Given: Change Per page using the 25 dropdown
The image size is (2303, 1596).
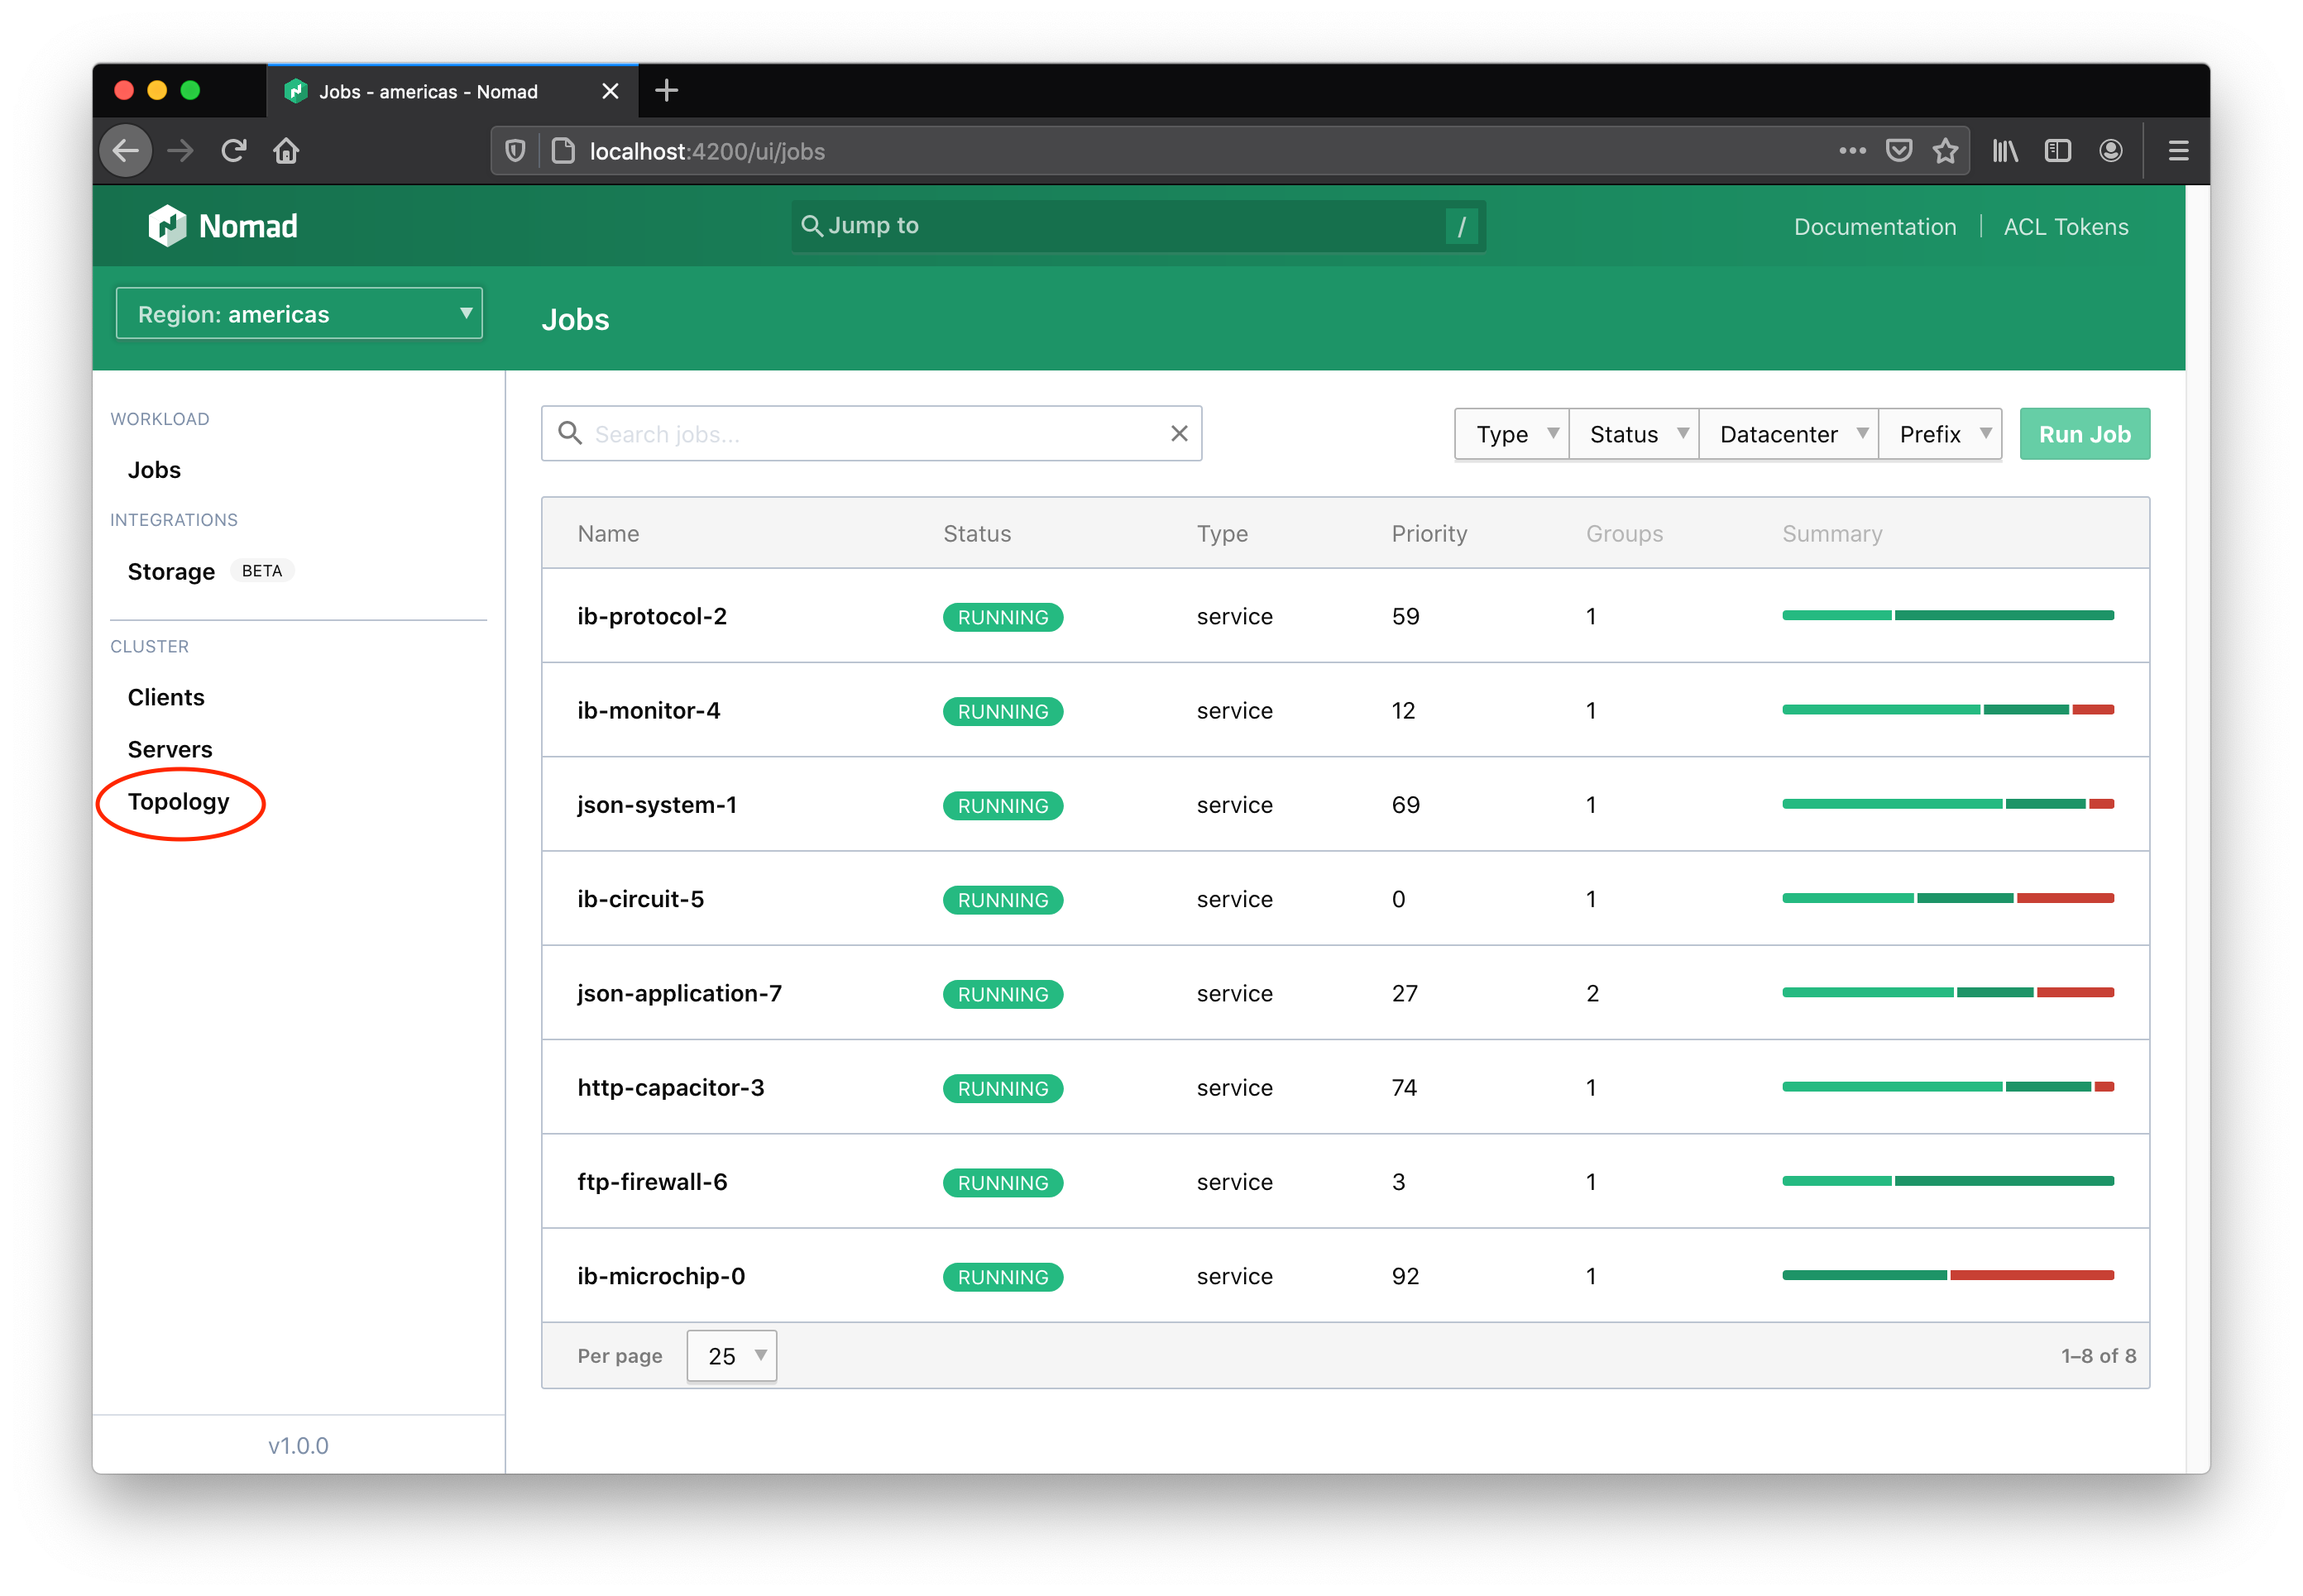Looking at the screenshot, I should click(731, 1355).
